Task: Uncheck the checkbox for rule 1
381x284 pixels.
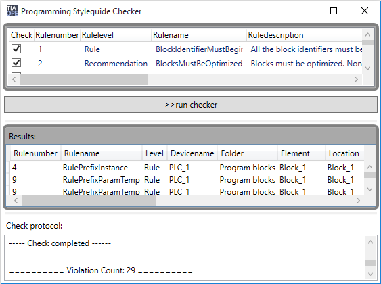Action: click(x=16, y=49)
